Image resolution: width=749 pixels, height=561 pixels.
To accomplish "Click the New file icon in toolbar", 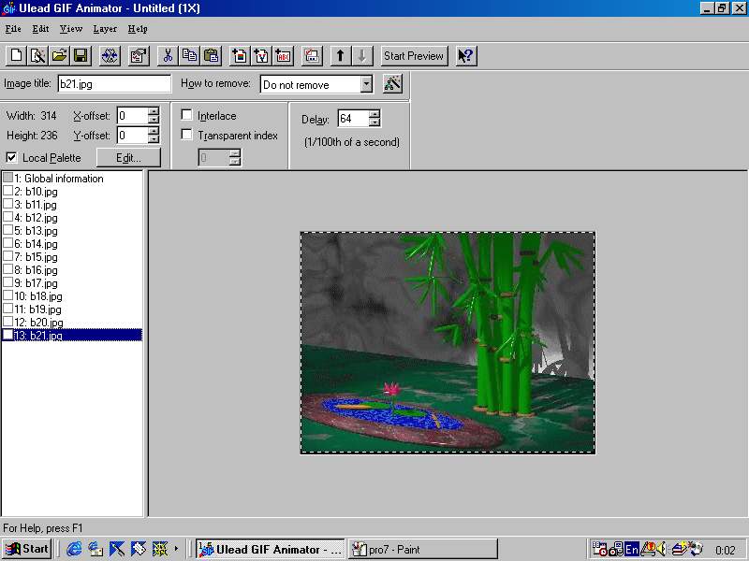I will pyautogui.click(x=16, y=56).
